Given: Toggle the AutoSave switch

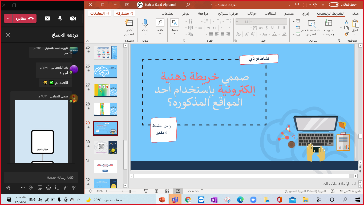Looking at the screenshot, I should point(334,5).
